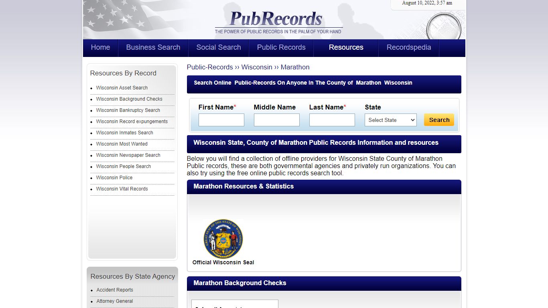Open Attorney General link
Image resolution: width=548 pixels, height=308 pixels.
coord(115,301)
